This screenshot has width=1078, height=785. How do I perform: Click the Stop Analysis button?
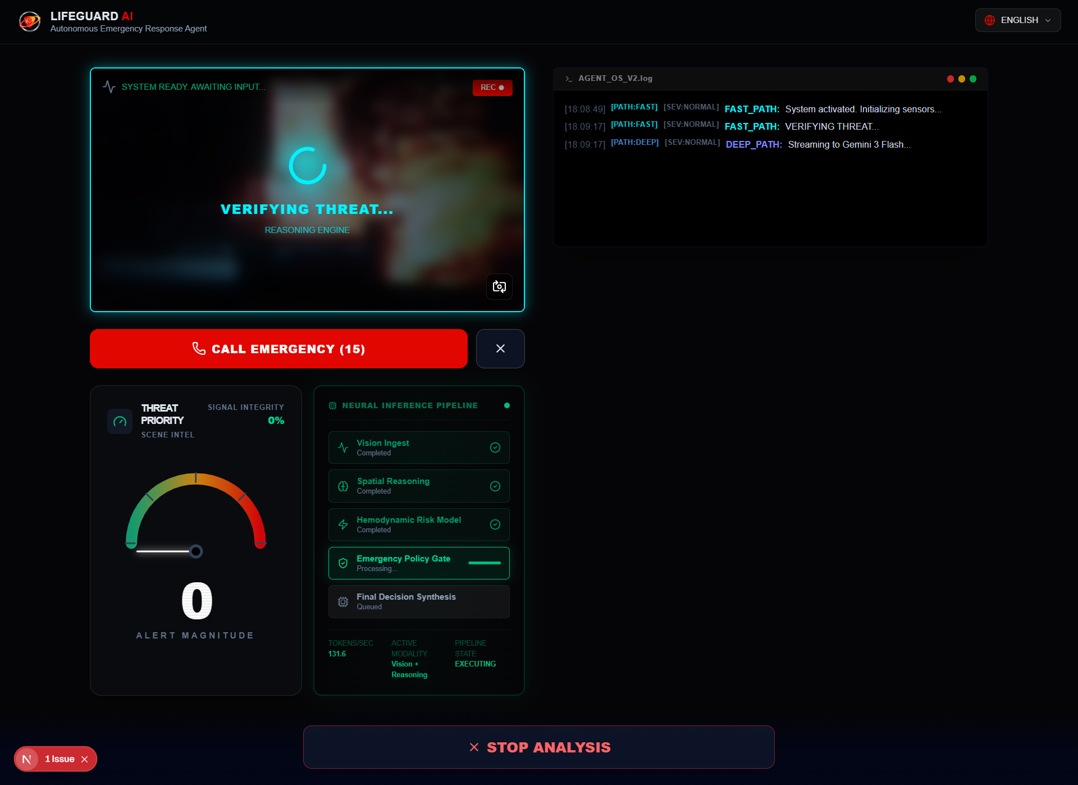click(x=538, y=747)
